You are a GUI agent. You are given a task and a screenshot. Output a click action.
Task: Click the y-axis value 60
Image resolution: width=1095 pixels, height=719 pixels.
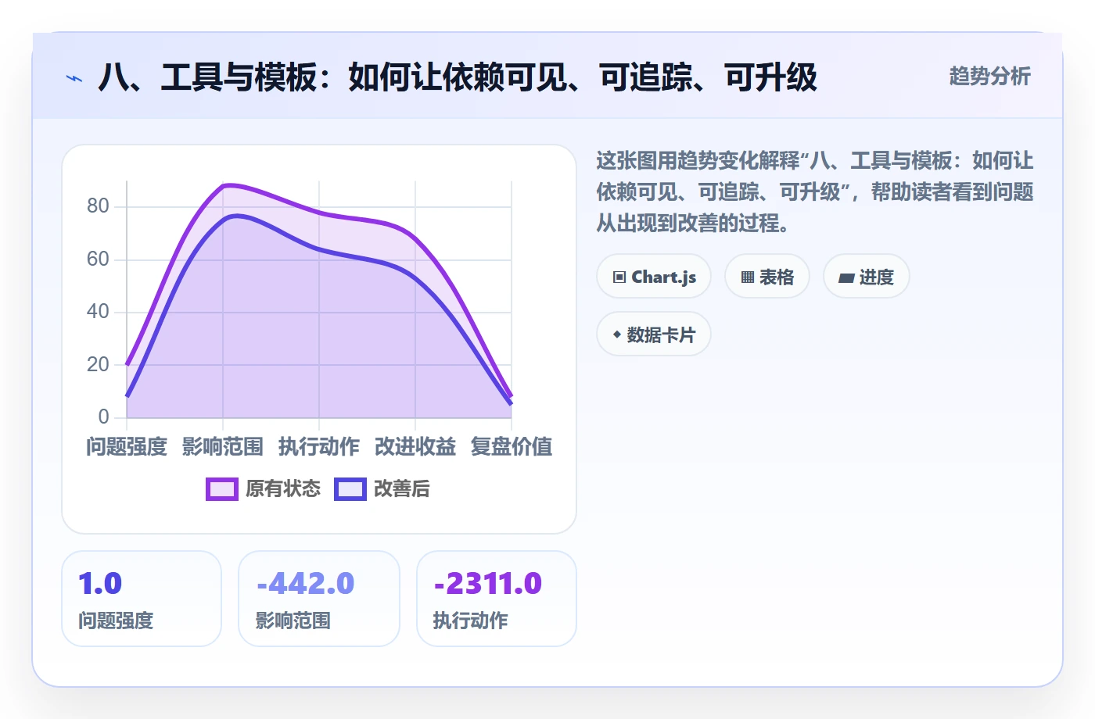(98, 259)
